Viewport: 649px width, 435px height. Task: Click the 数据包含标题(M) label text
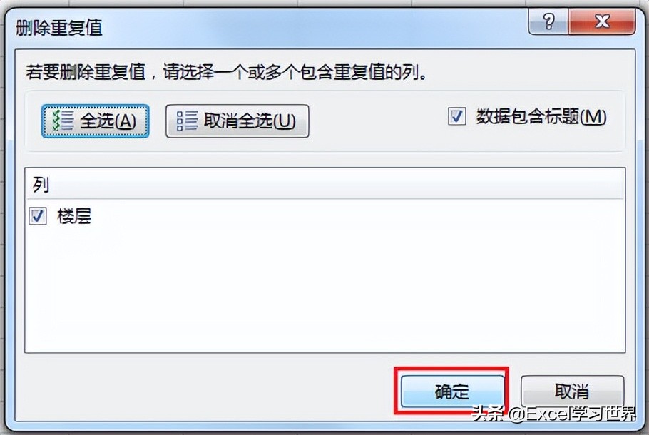541,117
